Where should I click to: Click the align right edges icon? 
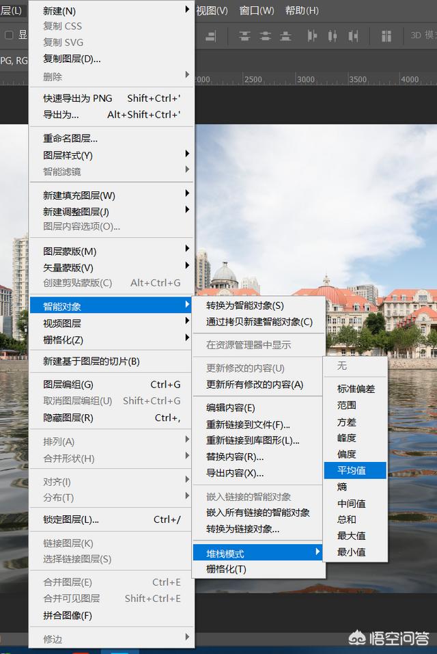click(211, 35)
